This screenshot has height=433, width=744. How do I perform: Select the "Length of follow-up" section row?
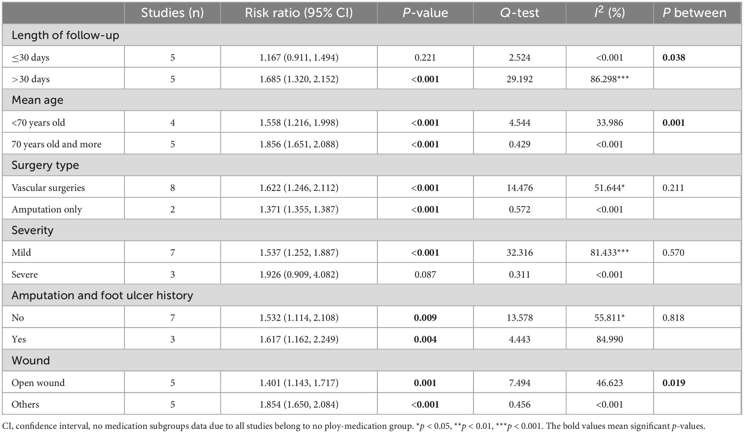click(x=65, y=35)
